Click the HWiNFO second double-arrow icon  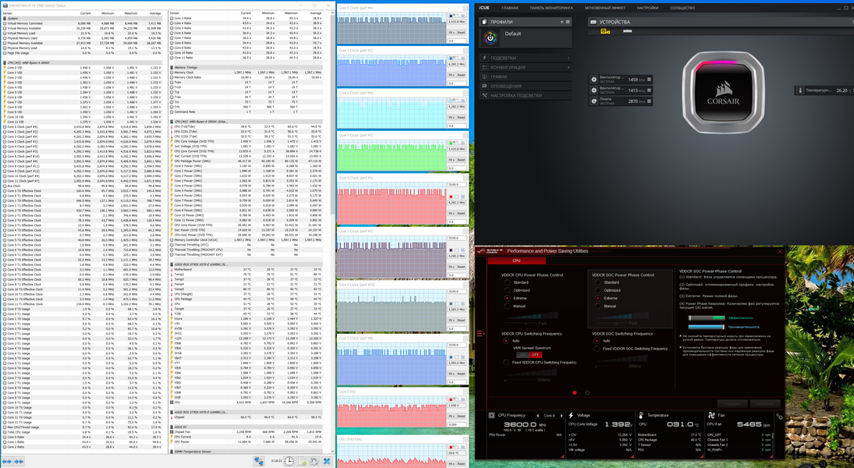pos(19,462)
